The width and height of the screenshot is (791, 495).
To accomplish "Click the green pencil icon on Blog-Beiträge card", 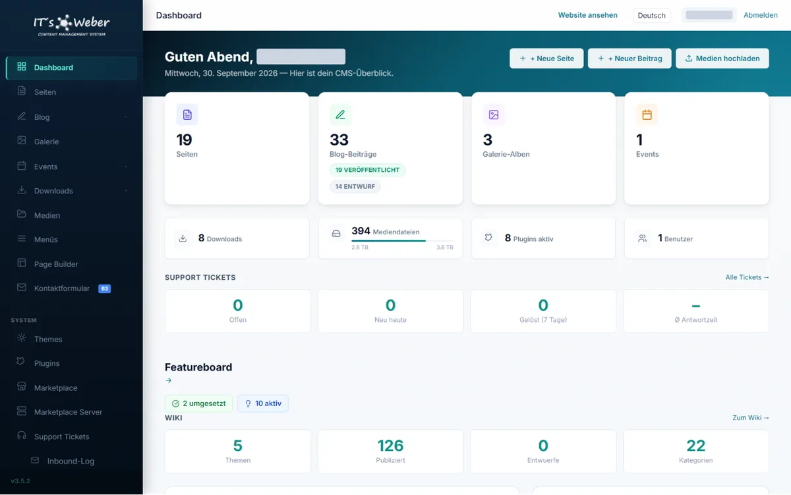I will coord(340,115).
